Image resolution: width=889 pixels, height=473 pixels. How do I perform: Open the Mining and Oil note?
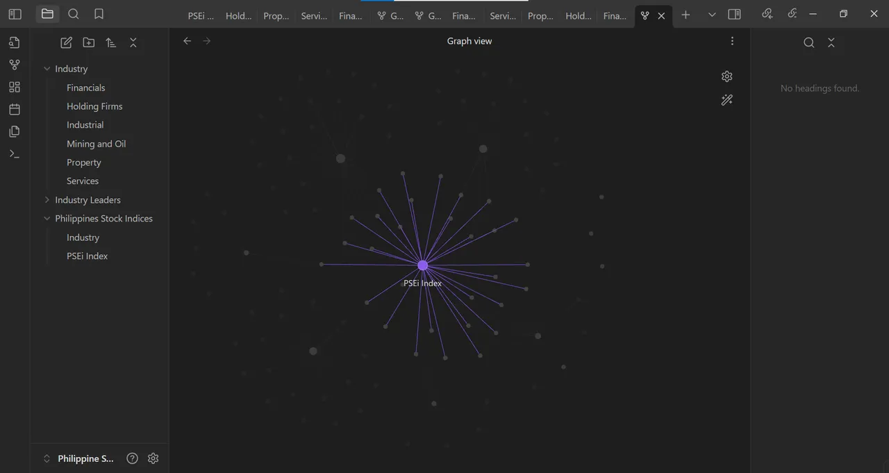96,144
